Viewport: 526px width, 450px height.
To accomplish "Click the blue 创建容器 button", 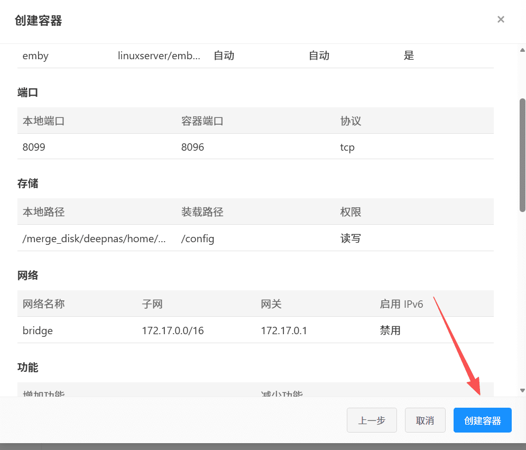I will [482, 420].
